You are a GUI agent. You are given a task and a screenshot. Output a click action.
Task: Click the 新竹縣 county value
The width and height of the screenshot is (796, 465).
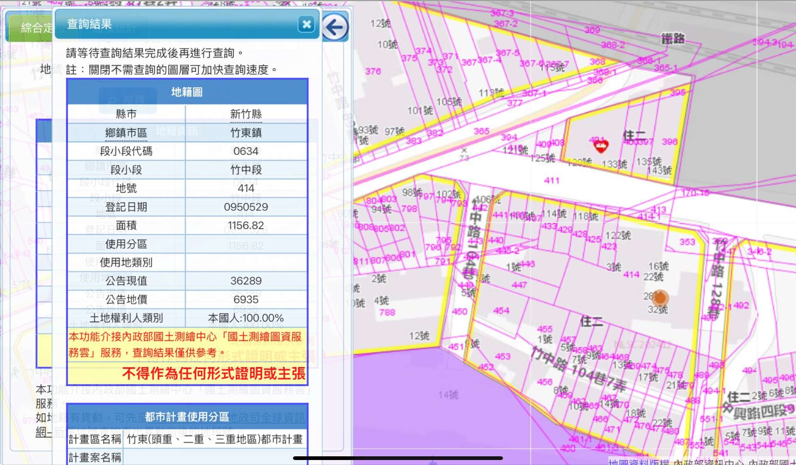(246, 114)
